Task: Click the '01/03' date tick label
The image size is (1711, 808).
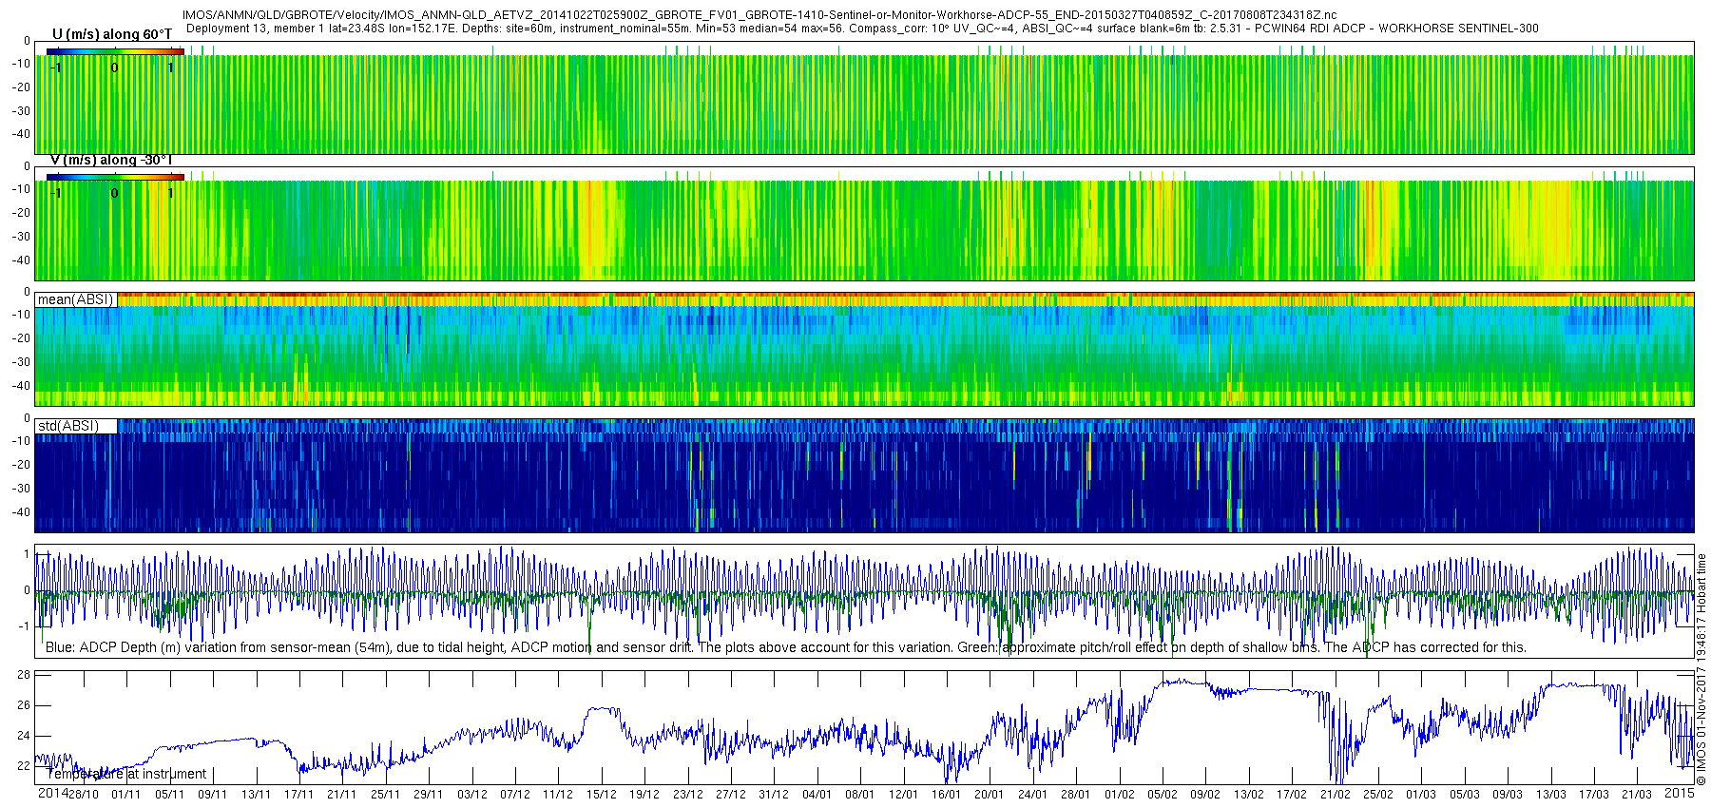Action: coord(1421,795)
